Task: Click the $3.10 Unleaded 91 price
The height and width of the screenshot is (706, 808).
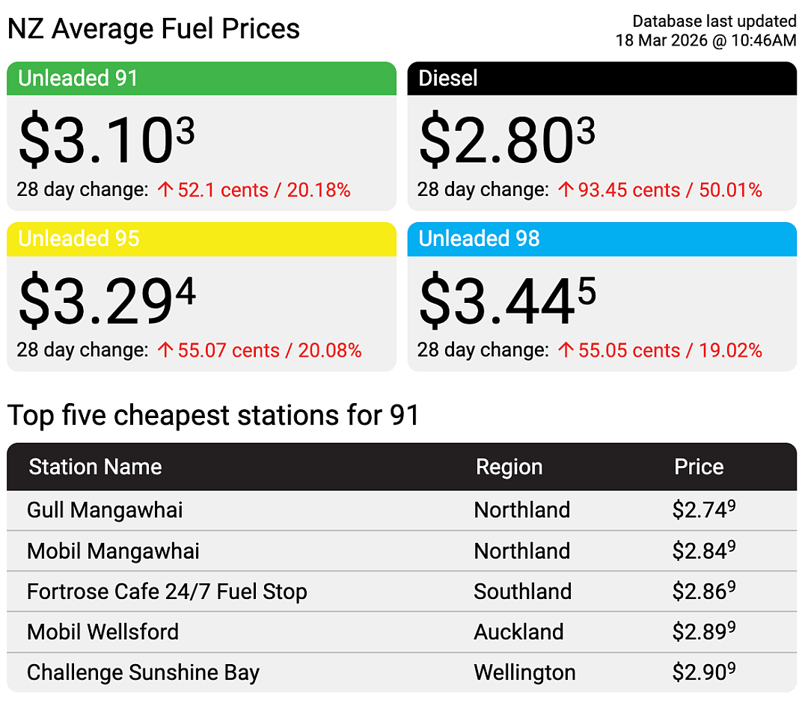Action: (107, 139)
